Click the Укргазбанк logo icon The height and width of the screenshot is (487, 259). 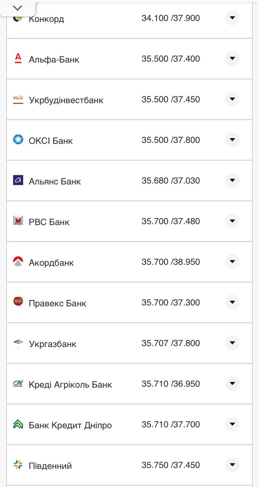pyautogui.click(x=18, y=343)
